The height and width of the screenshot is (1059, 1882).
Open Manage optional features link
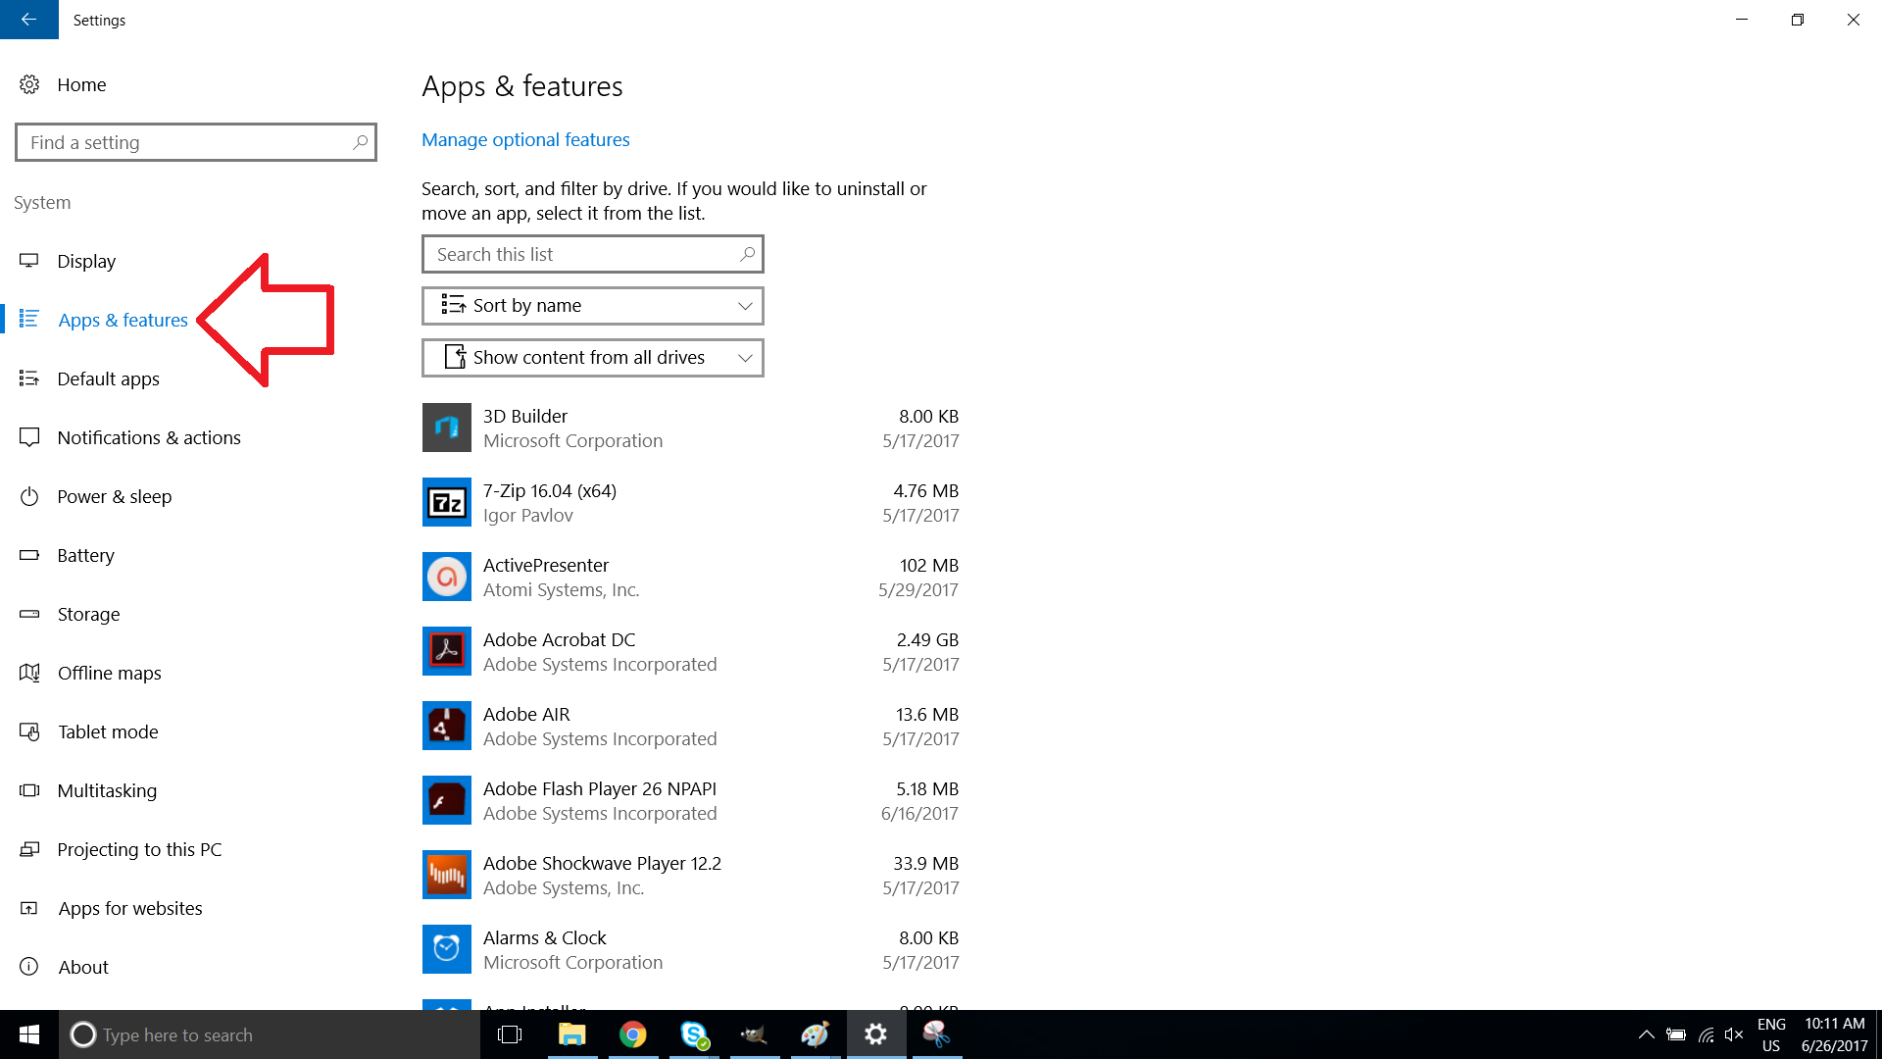click(525, 139)
